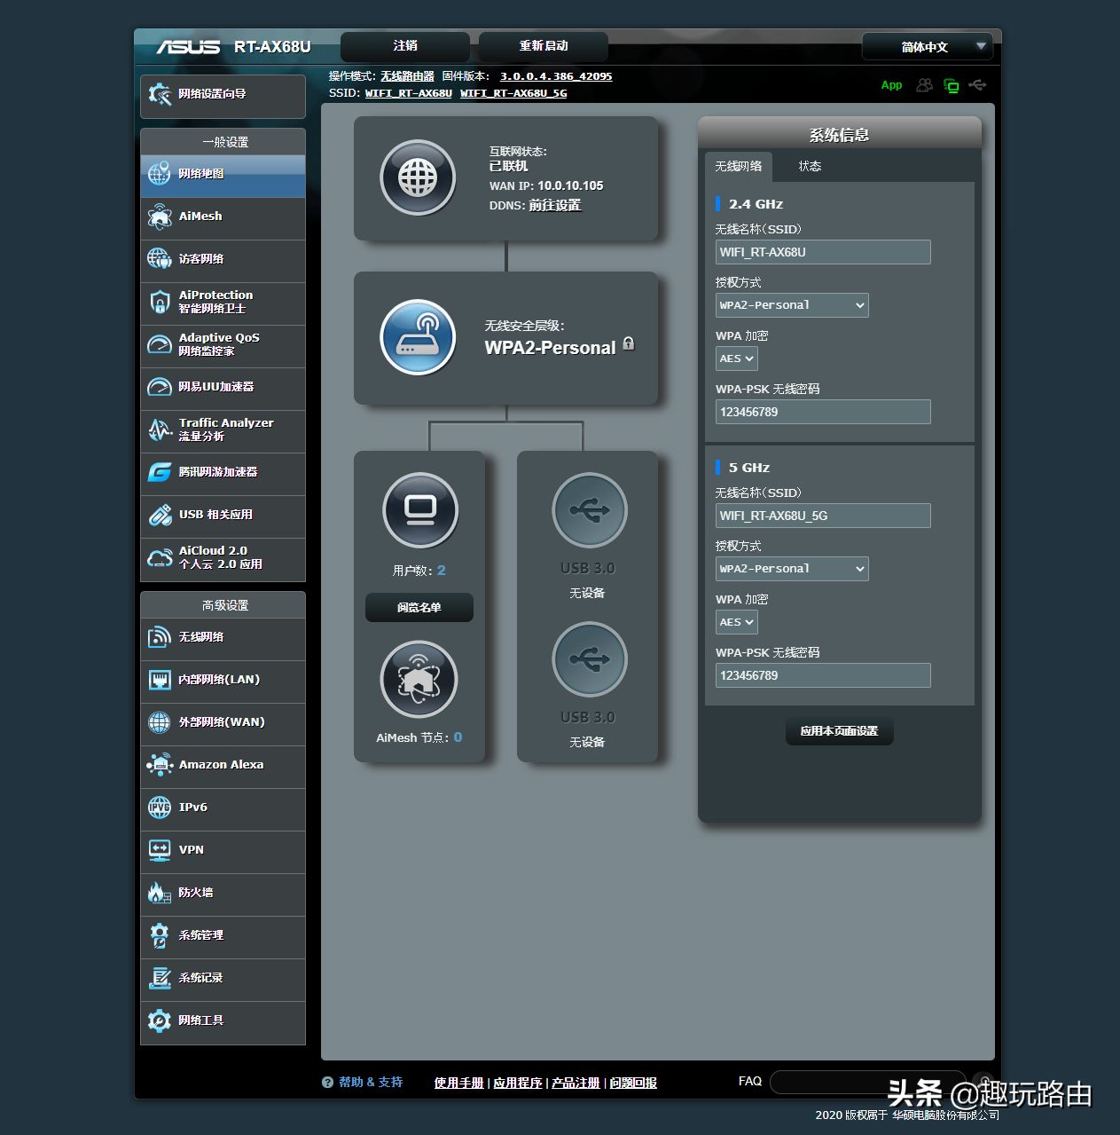The image size is (1120, 1135).
Task: Open the 应用程序 utility link
Action: tap(518, 1083)
